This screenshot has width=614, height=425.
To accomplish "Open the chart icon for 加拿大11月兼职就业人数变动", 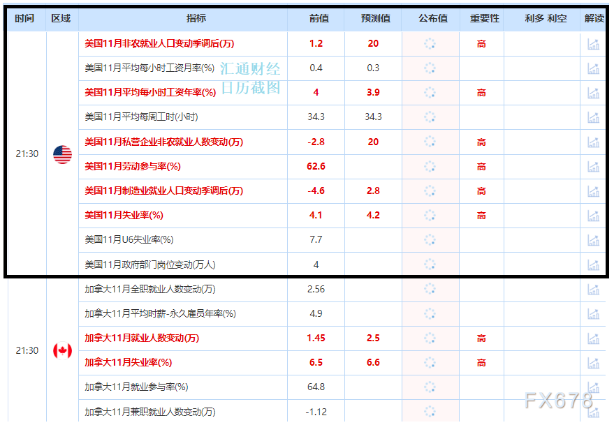I will tap(593, 410).
